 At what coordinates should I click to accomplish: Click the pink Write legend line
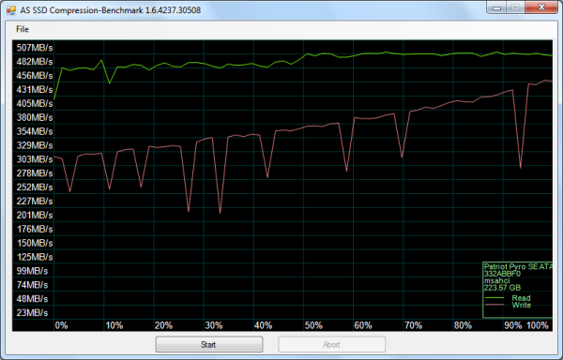495,305
